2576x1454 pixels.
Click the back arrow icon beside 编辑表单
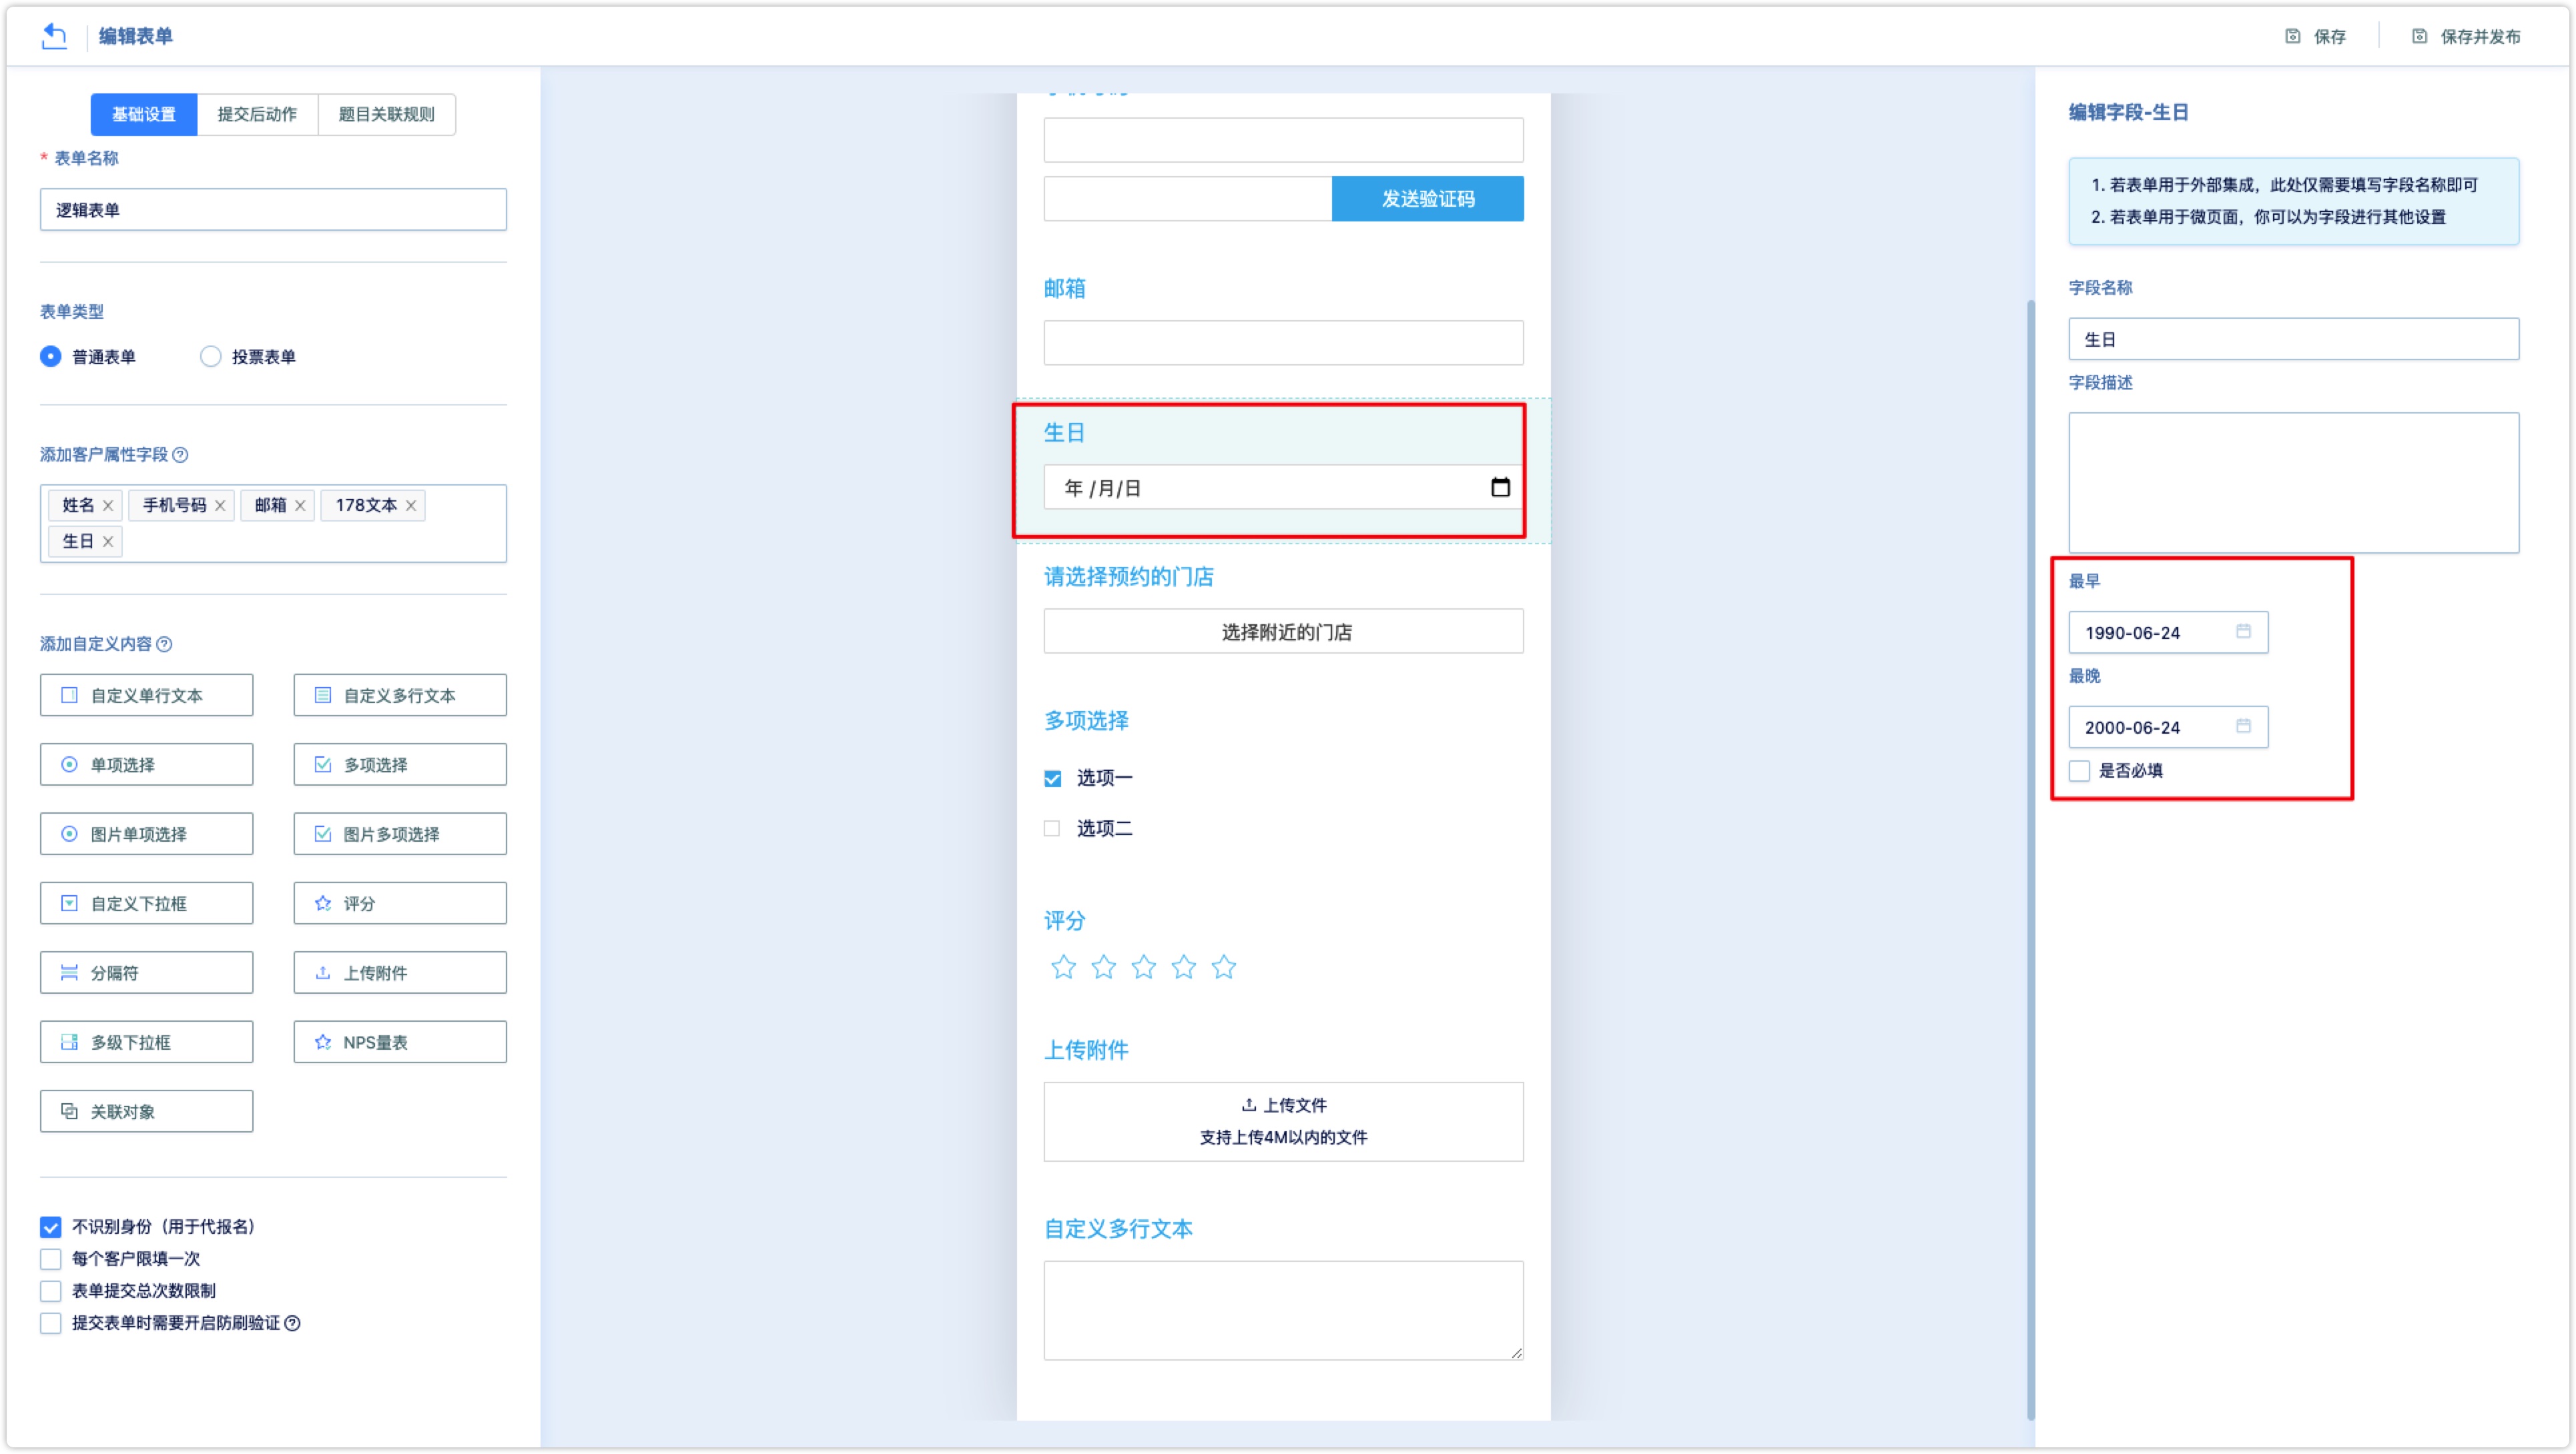coord(54,36)
